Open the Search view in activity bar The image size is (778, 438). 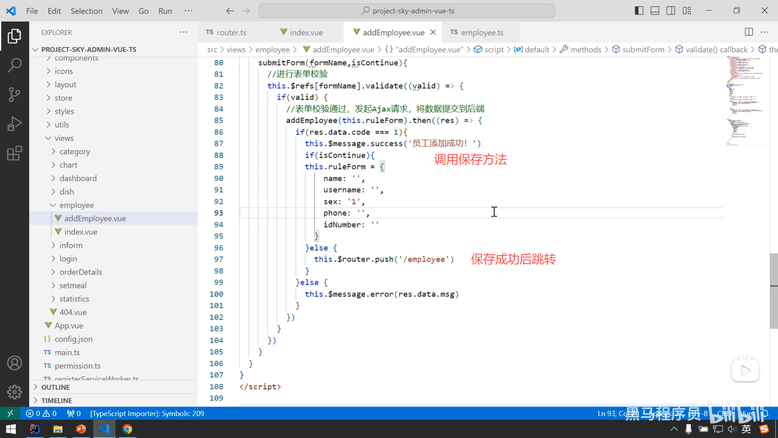click(15, 65)
